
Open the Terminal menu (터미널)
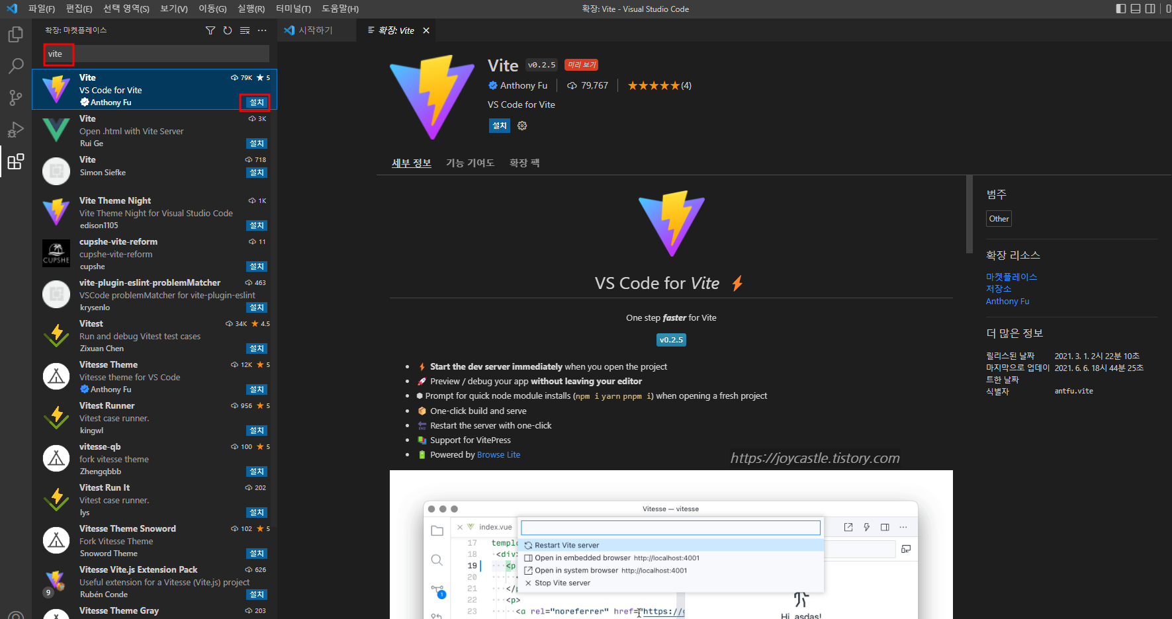293,9
